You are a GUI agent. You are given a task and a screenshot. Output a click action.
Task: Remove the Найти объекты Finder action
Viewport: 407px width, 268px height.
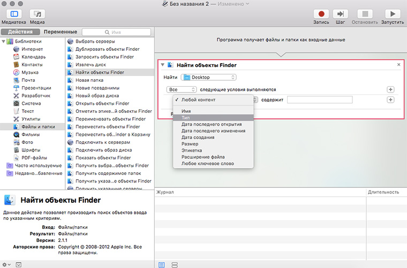tap(398, 65)
